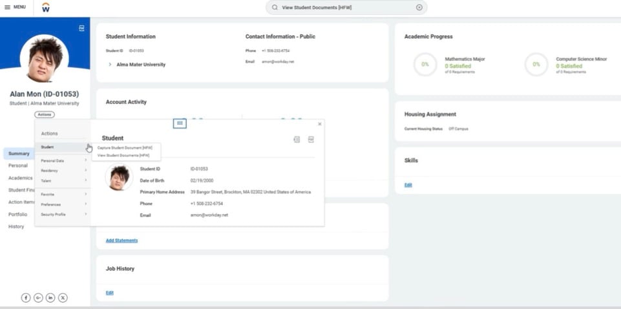Expand Personal Data actions submenu

point(63,161)
